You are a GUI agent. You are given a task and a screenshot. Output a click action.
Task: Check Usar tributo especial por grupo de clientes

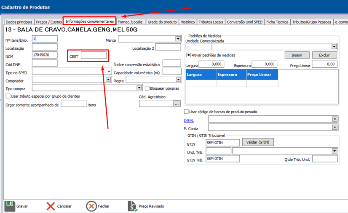pos(8,96)
